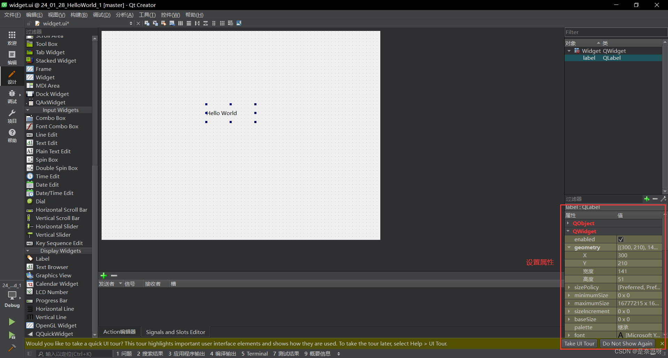Collapse the Input Widgets category
The width and height of the screenshot is (668, 358).
point(28,110)
